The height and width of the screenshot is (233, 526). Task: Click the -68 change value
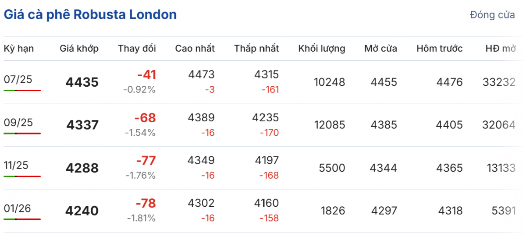pos(146,118)
